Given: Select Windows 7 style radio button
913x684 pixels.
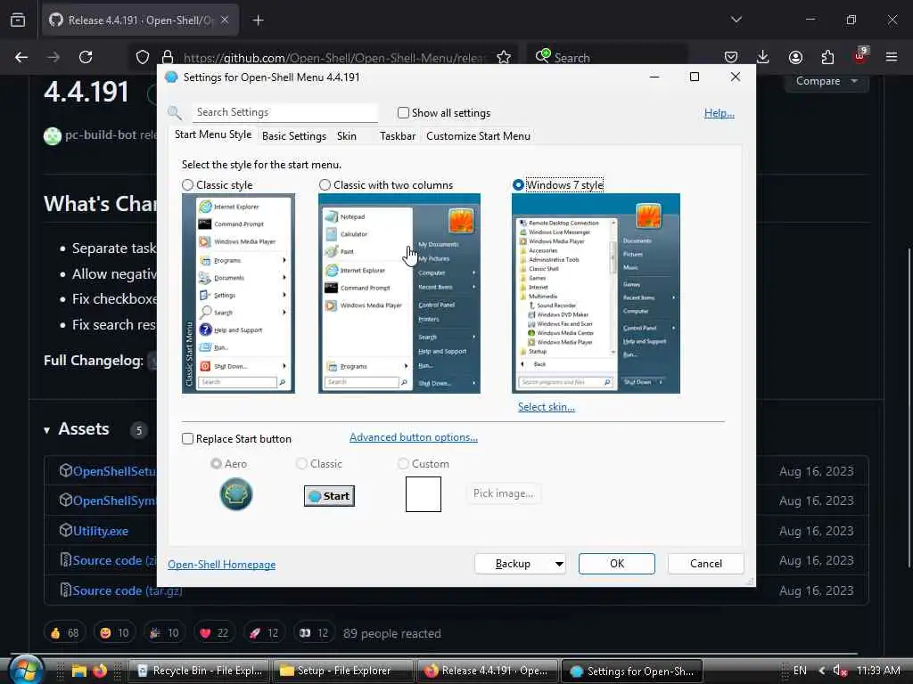Looking at the screenshot, I should 518,185.
